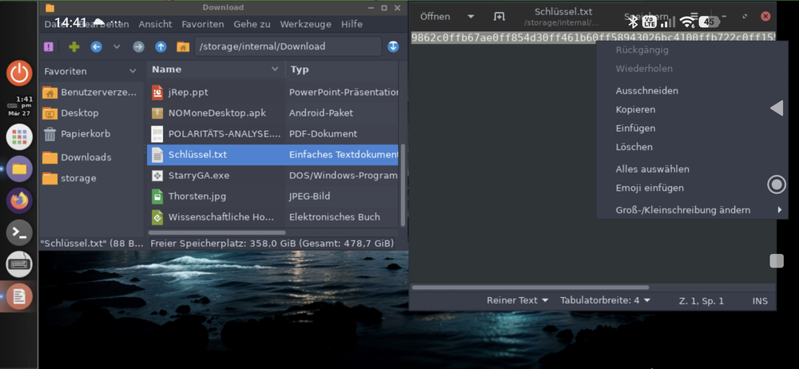
Task: Click the home folder toolbar icon
Action: click(182, 47)
